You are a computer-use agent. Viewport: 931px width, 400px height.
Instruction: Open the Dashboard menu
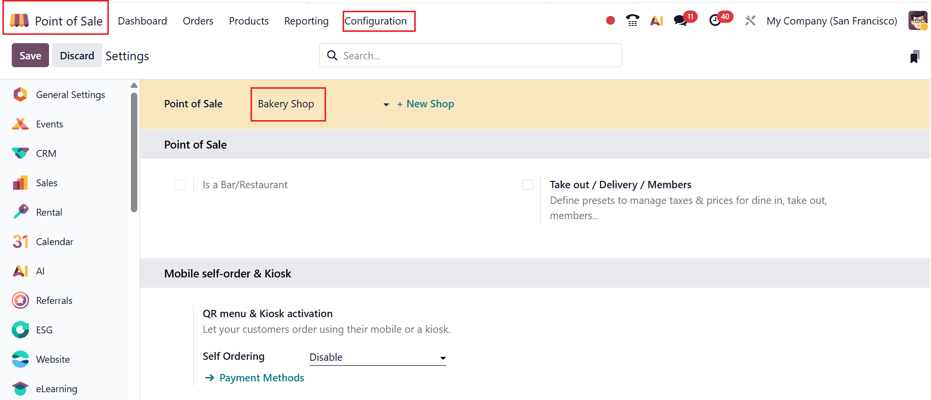[x=142, y=21]
